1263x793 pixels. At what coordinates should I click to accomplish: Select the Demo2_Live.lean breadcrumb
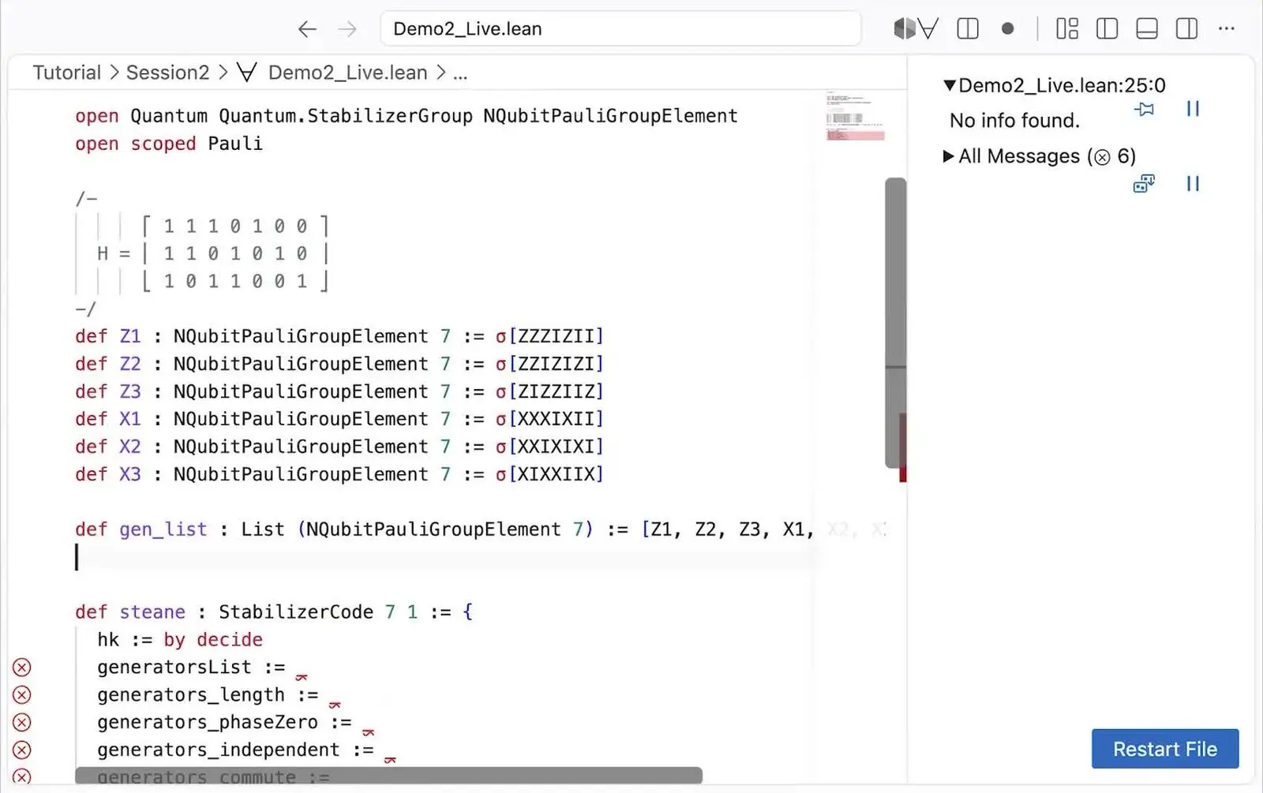click(x=347, y=73)
